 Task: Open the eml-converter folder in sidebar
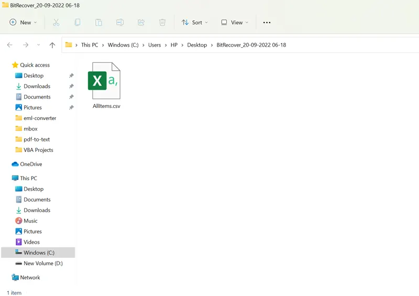40,118
